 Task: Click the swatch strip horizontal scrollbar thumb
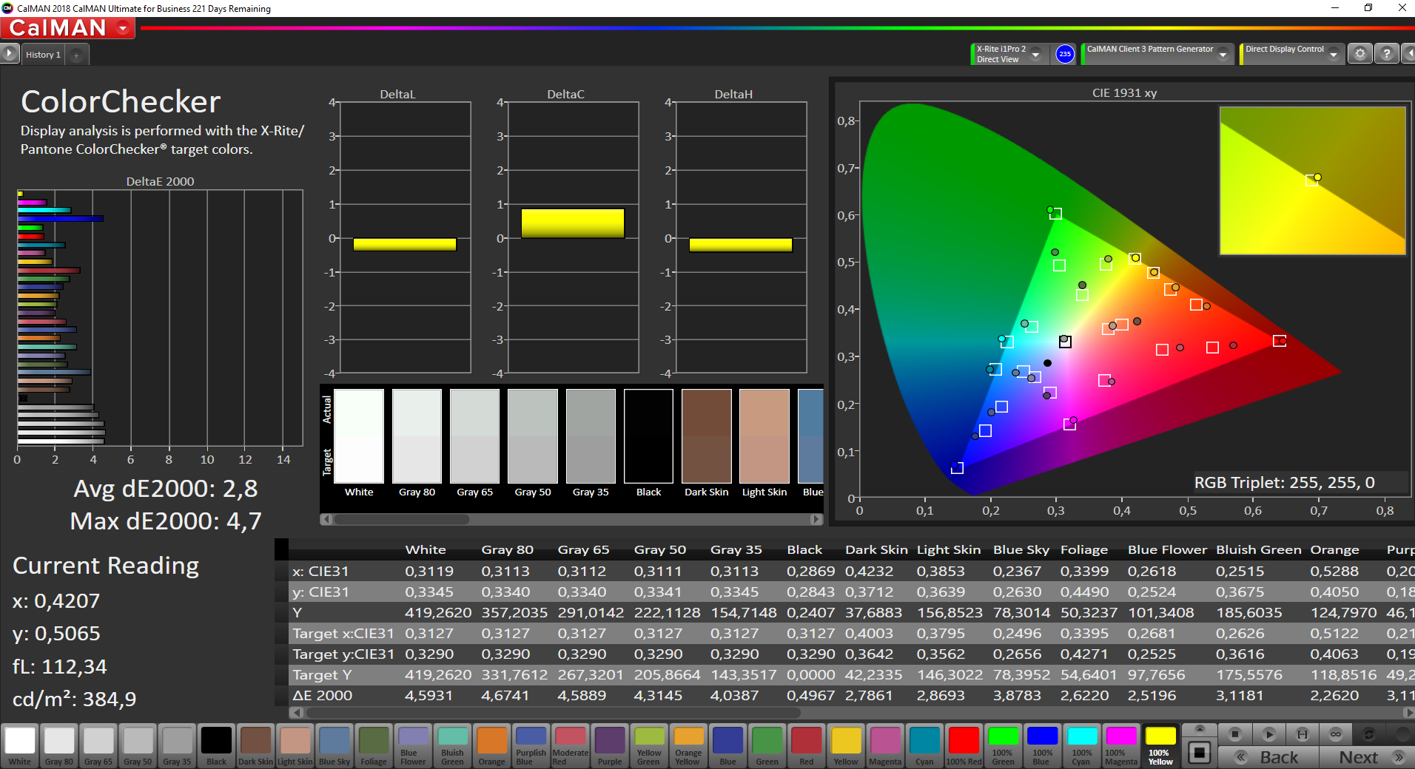tap(402, 519)
